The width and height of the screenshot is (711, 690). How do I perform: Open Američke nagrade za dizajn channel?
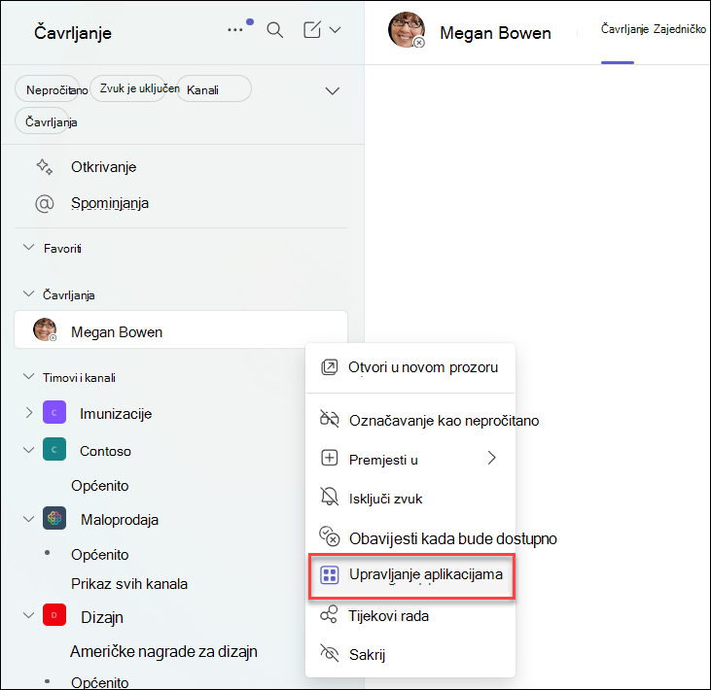(163, 651)
